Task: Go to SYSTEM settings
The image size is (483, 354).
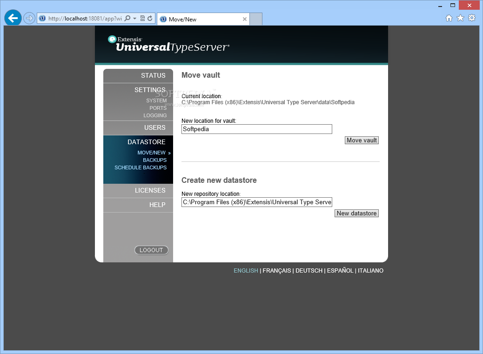Action: pyautogui.click(x=156, y=100)
